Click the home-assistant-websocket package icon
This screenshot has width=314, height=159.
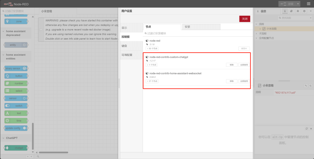pos(147,74)
